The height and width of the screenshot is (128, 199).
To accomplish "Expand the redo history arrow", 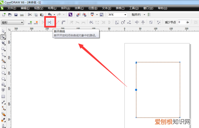I will (64, 15).
